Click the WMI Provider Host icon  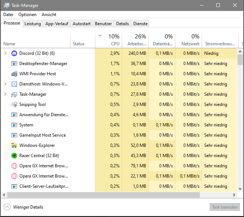pyautogui.click(x=14, y=74)
